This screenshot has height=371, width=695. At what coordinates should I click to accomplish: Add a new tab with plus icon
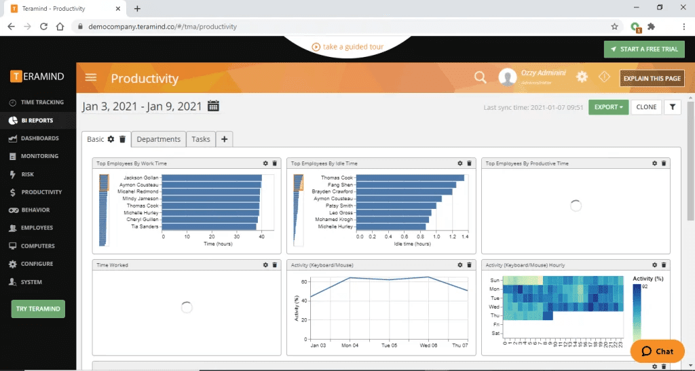tap(224, 139)
